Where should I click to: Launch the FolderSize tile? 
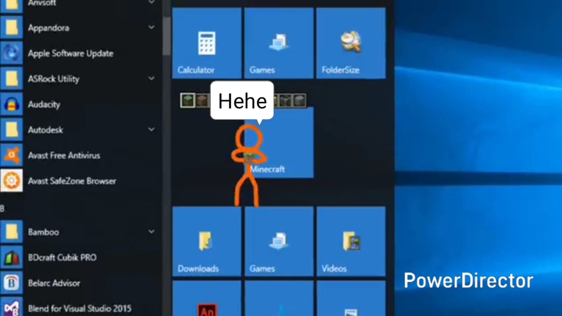point(351,43)
